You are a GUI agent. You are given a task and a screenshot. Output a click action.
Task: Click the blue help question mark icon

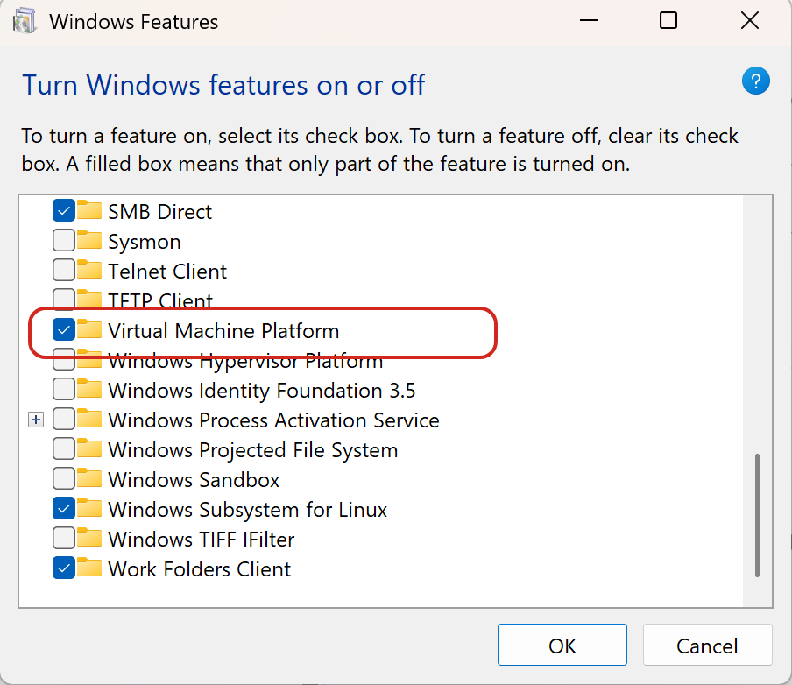tap(755, 82)
